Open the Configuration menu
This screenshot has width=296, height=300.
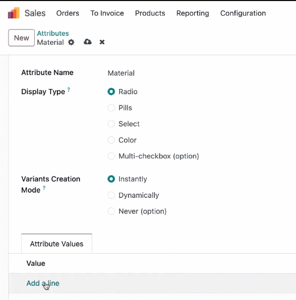(x=243, y=13)
